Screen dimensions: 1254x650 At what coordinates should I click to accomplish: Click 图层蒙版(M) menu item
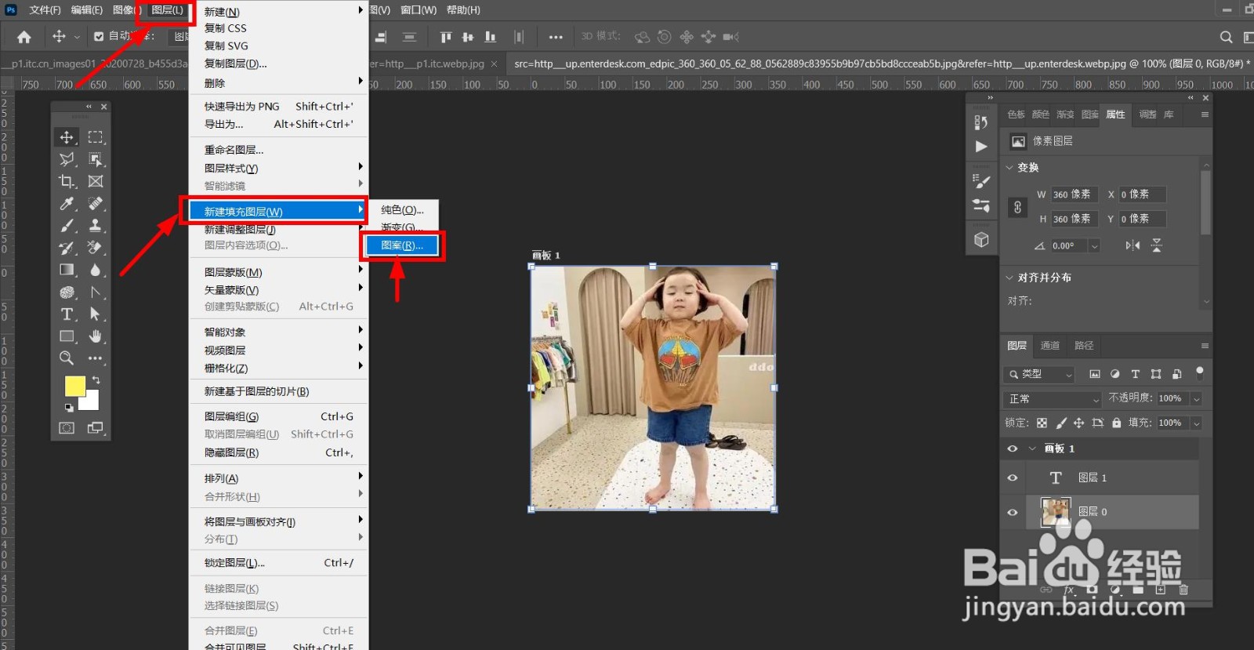pyautogui.click(x=278, y=272)
